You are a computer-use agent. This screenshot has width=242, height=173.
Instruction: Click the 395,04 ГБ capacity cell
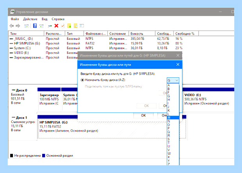(137, 39)
